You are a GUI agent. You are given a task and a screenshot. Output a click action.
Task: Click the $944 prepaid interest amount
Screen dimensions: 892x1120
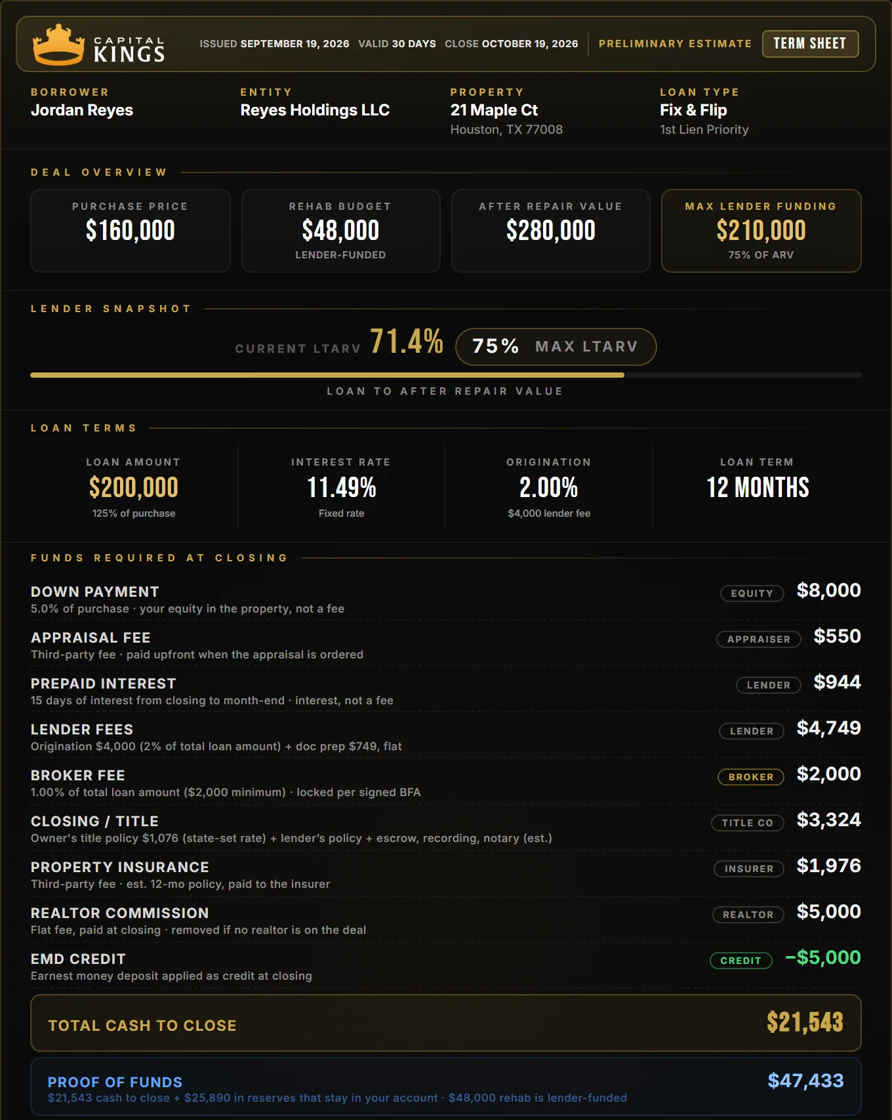click(x=837, y=683)
